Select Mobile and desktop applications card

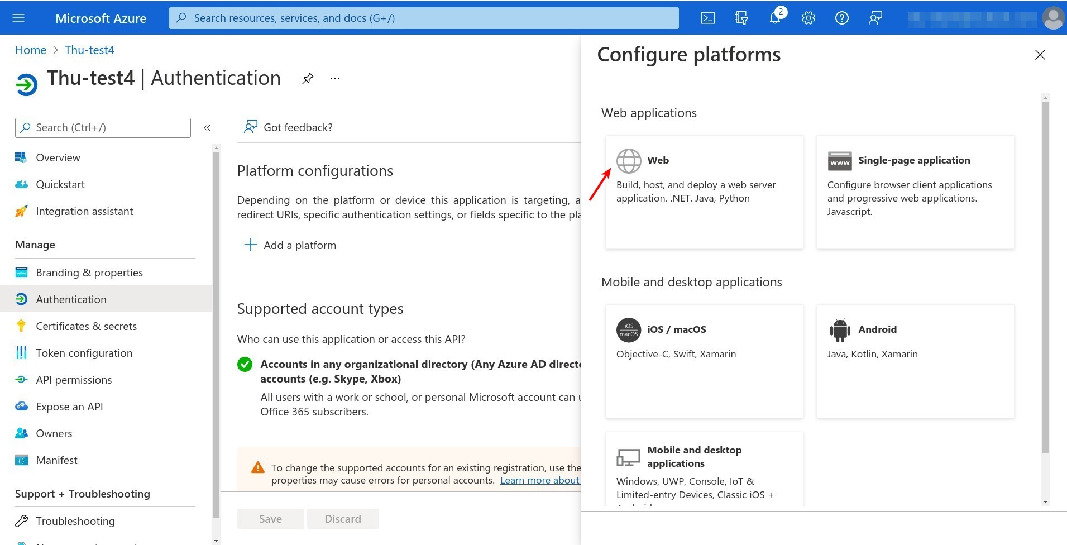[705, 470]
